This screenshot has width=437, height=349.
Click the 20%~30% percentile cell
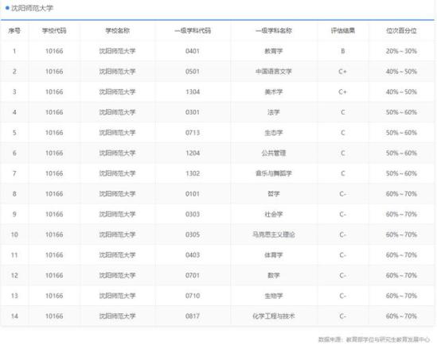tap(401, 51)
